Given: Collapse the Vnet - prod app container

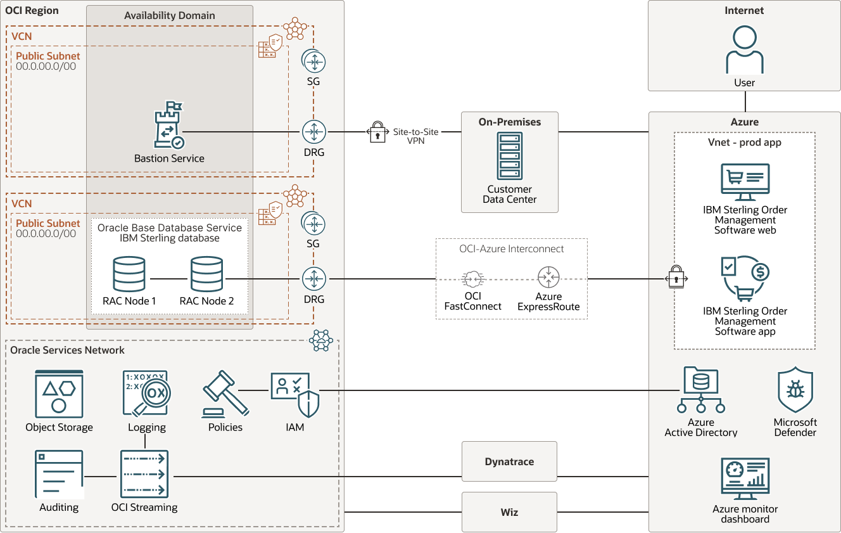Looking at the screenshot, I should [x=745, y=143].
